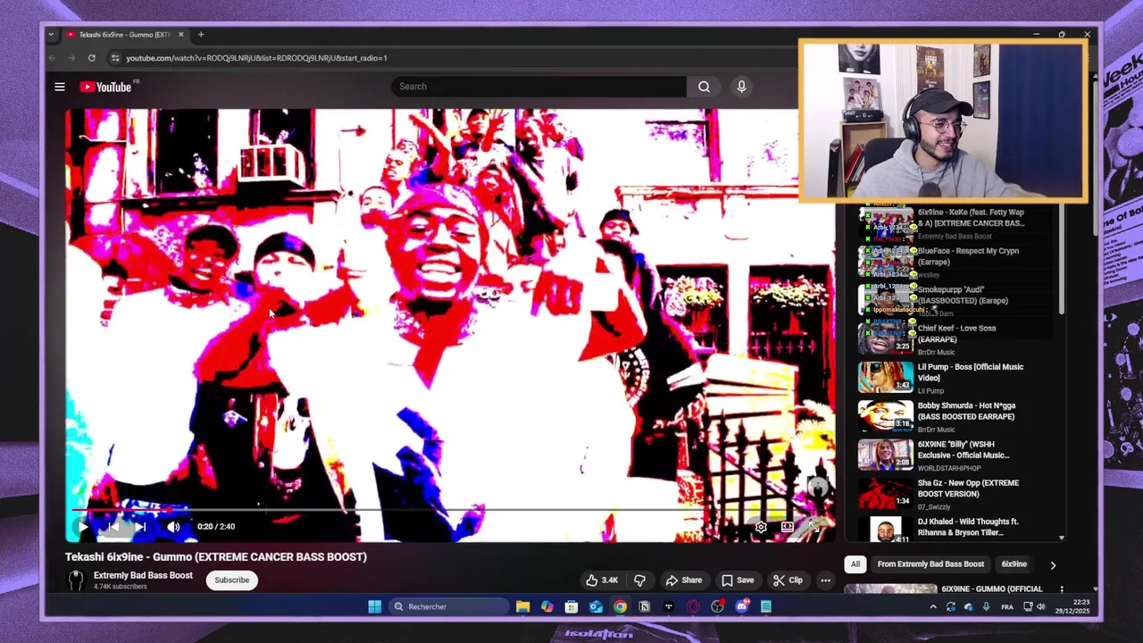
Task: Open BlueFace Respect My Crypn video
Action: pyautogui.click(x=968, y=256)
